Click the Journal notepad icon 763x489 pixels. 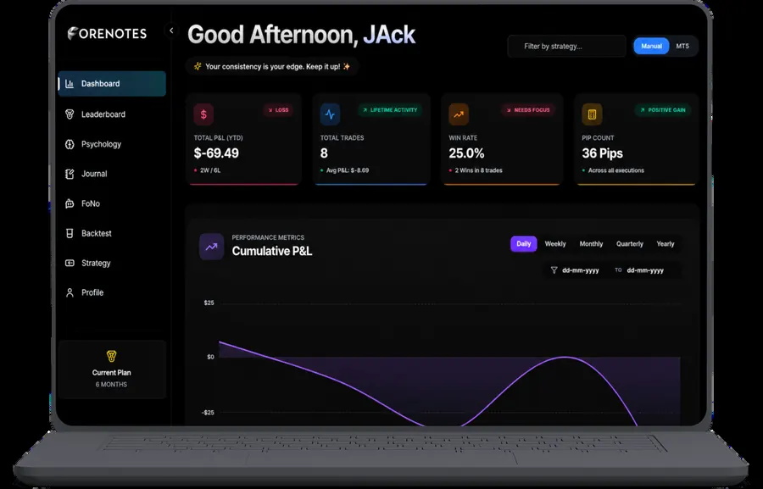coord(70,174)
